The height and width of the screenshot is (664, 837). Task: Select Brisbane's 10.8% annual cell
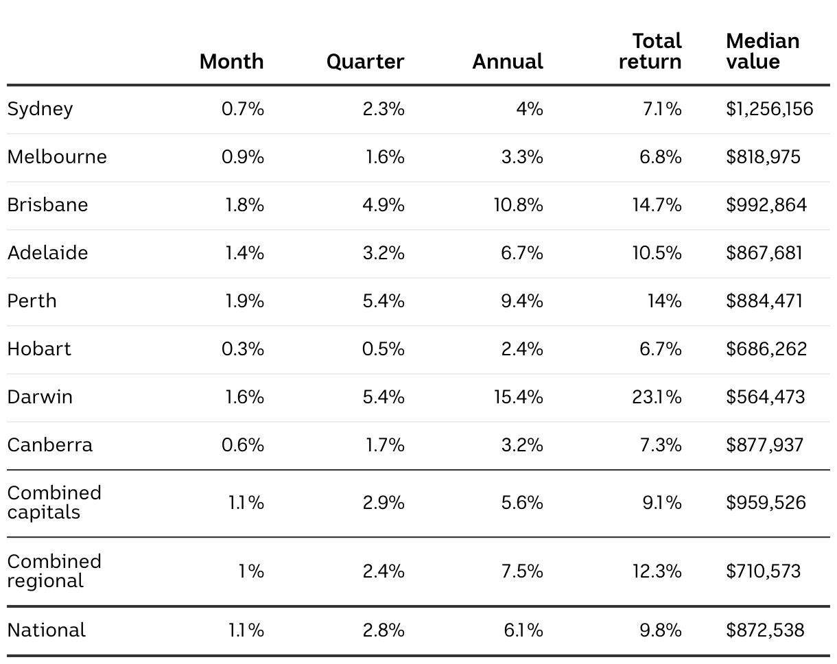pos(518,205)
